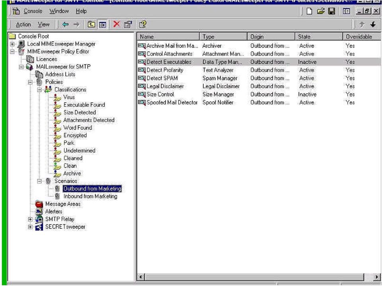Click the Message Areas red icon
Image resolution: width=382 pixels, height=287 pixels.
[39, 204]
